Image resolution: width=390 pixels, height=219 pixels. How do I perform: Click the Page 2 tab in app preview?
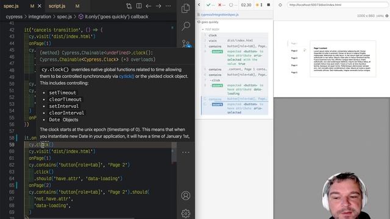pyautogui.click(x=294, y=50)
